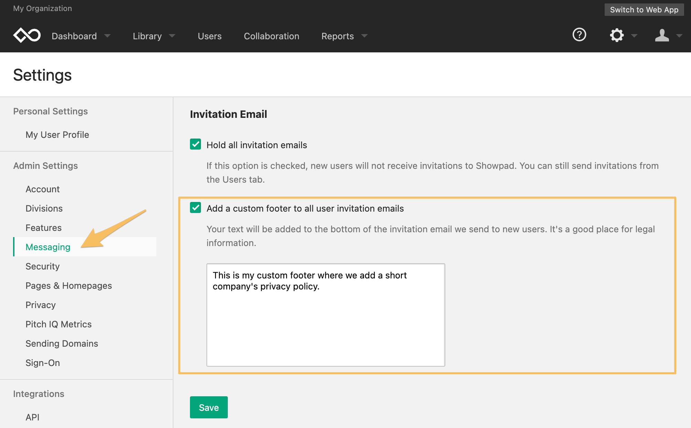Click the Personal Settings section header

point(50,111)
